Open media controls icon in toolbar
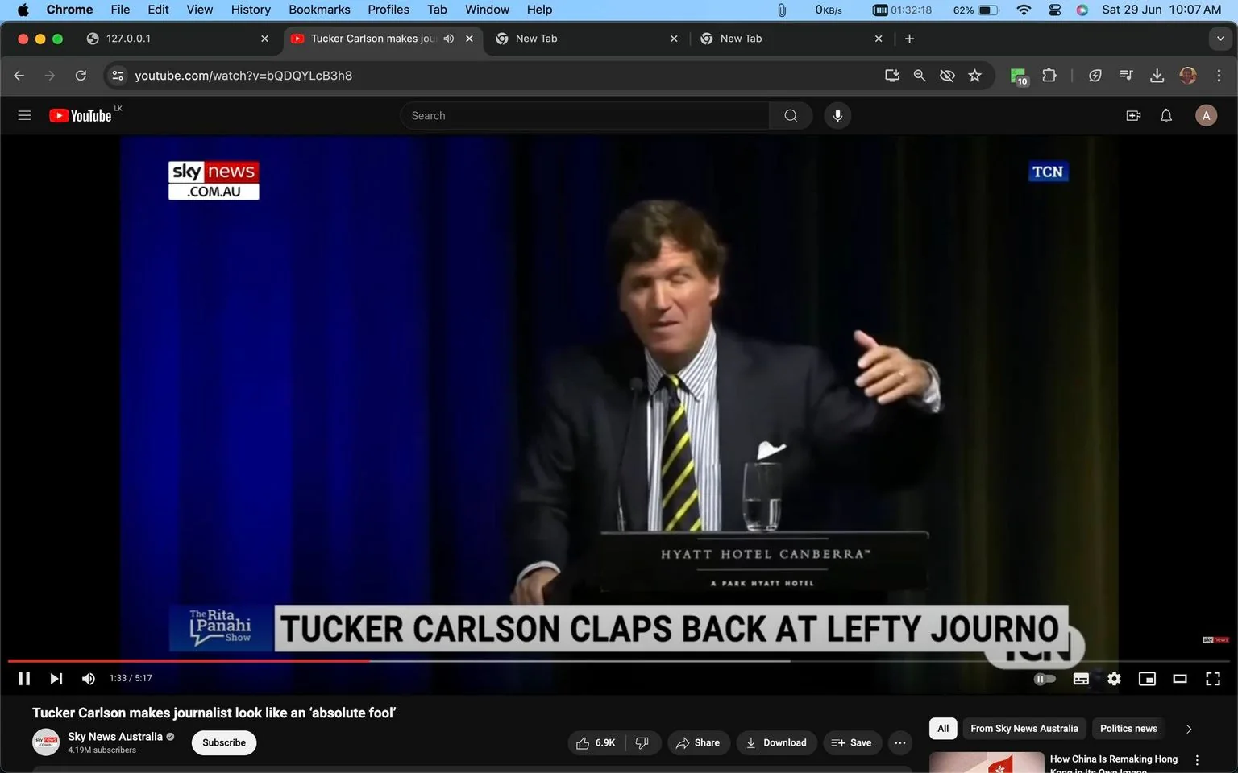This screenshot has height=773, width=1238. click(1126, 75)
